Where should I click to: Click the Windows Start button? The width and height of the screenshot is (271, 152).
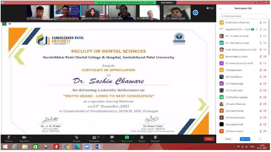point(5,147)
